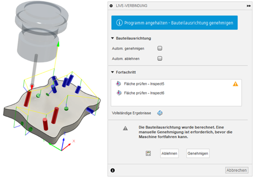Click the gray warning triangle beside message

125,128
